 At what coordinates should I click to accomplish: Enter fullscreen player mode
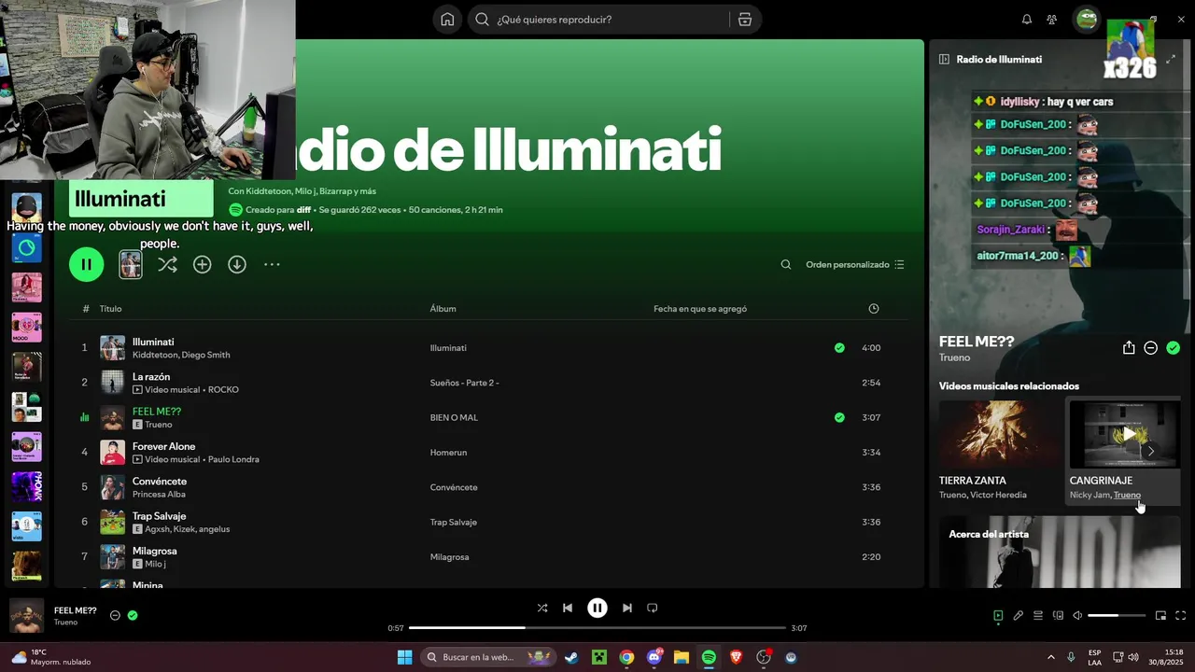[1181, 616]
